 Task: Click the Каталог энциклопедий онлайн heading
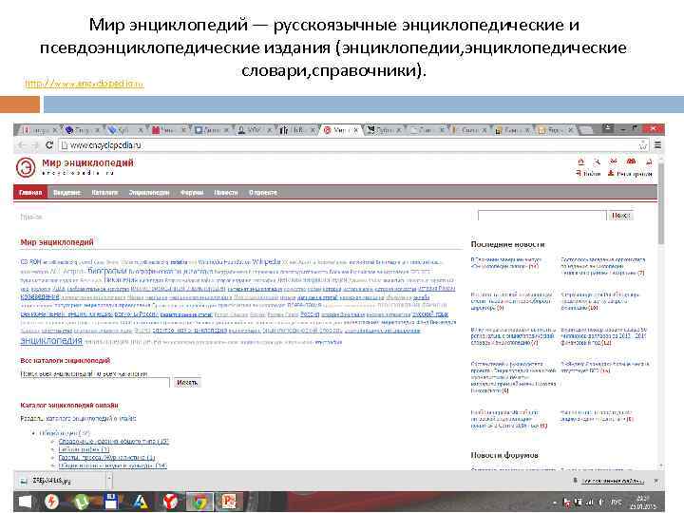coord(69,406)
